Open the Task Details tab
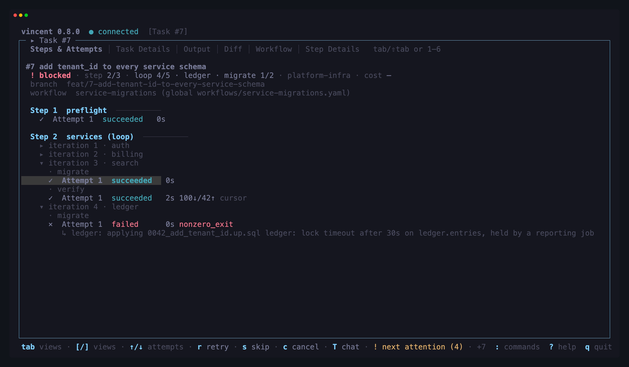629x367 pixels. [x=143, y=49]
